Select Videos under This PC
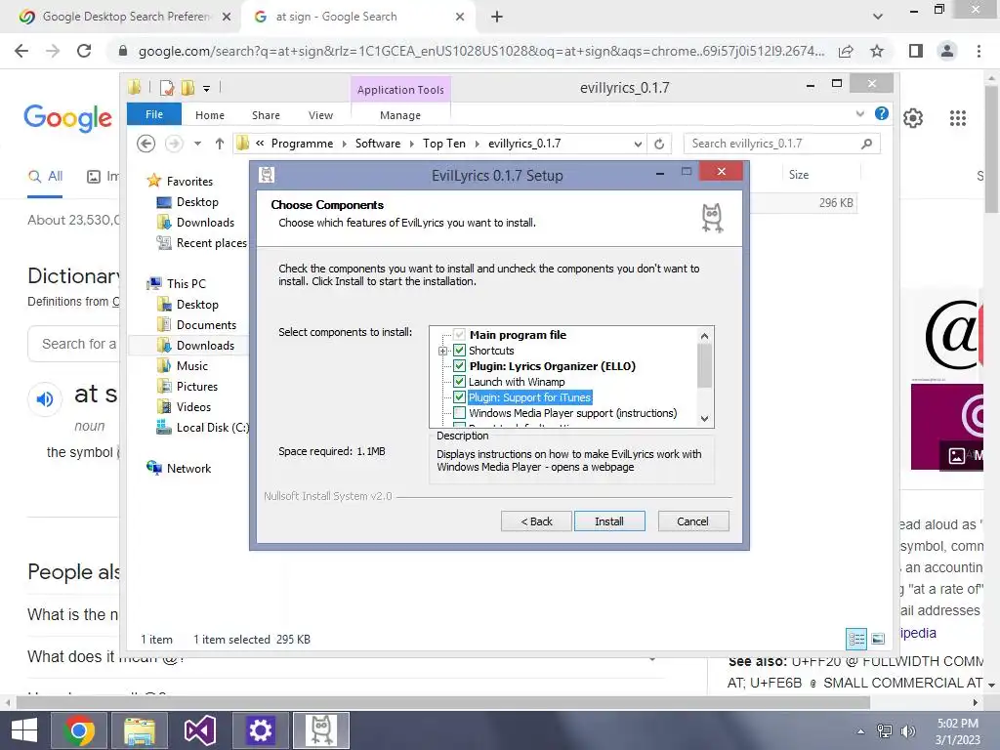 (x=193, y=406)
